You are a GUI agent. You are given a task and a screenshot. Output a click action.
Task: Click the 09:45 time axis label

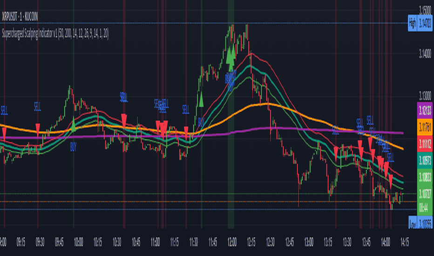(59, 243)
